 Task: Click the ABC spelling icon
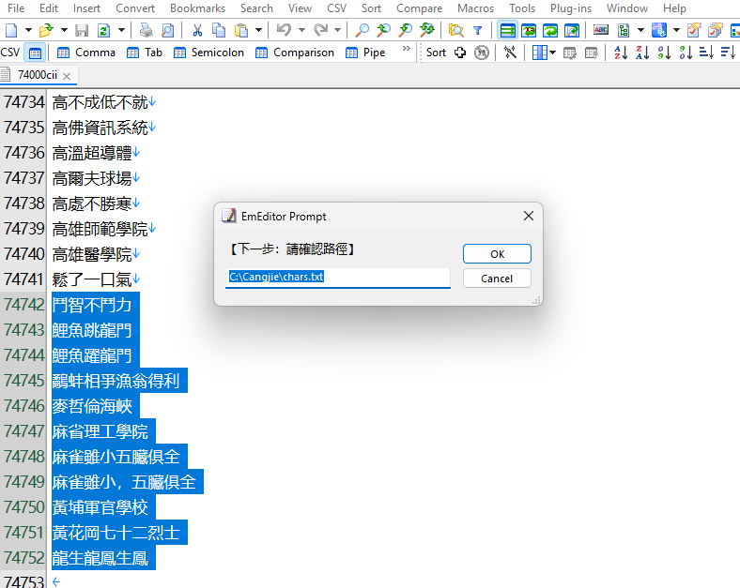601,31
